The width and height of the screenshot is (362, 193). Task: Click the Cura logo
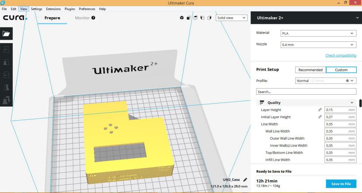[15, 18]
